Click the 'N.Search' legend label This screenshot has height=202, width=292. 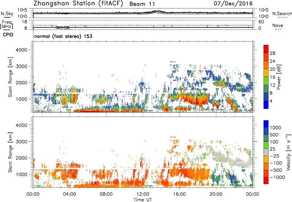pyautogui.click(x=282, y=13)
